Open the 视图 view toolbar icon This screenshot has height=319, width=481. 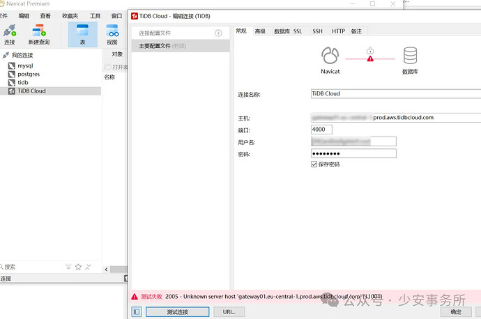pyautogui.click(x=112, y=34)
